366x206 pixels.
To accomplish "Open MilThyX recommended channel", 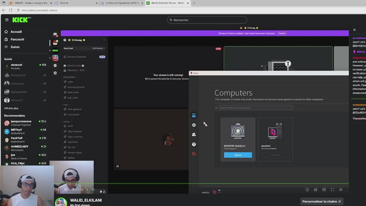I will click(25, 131).
